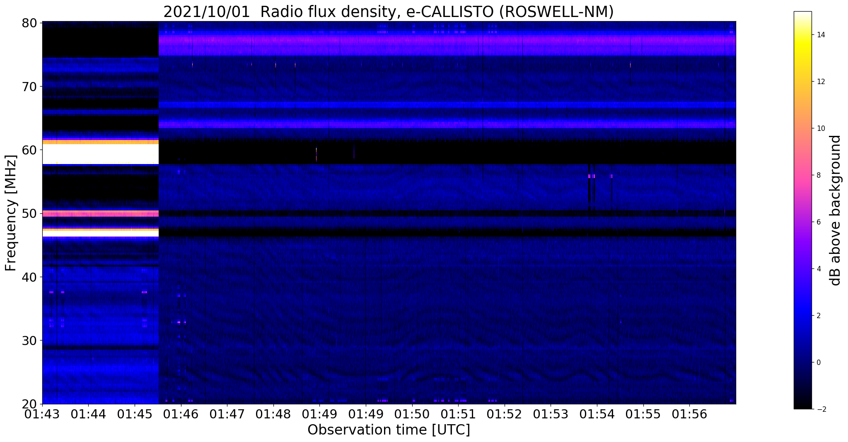Click the colorbar tick labeled 8
848x442 pixels.
(819, 175)
